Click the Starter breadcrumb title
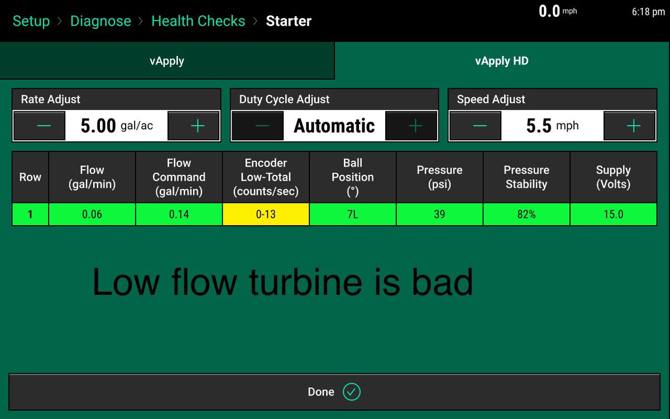Image resolution: width=670 pixels, height=419 pixels. (x=289, y=21)
